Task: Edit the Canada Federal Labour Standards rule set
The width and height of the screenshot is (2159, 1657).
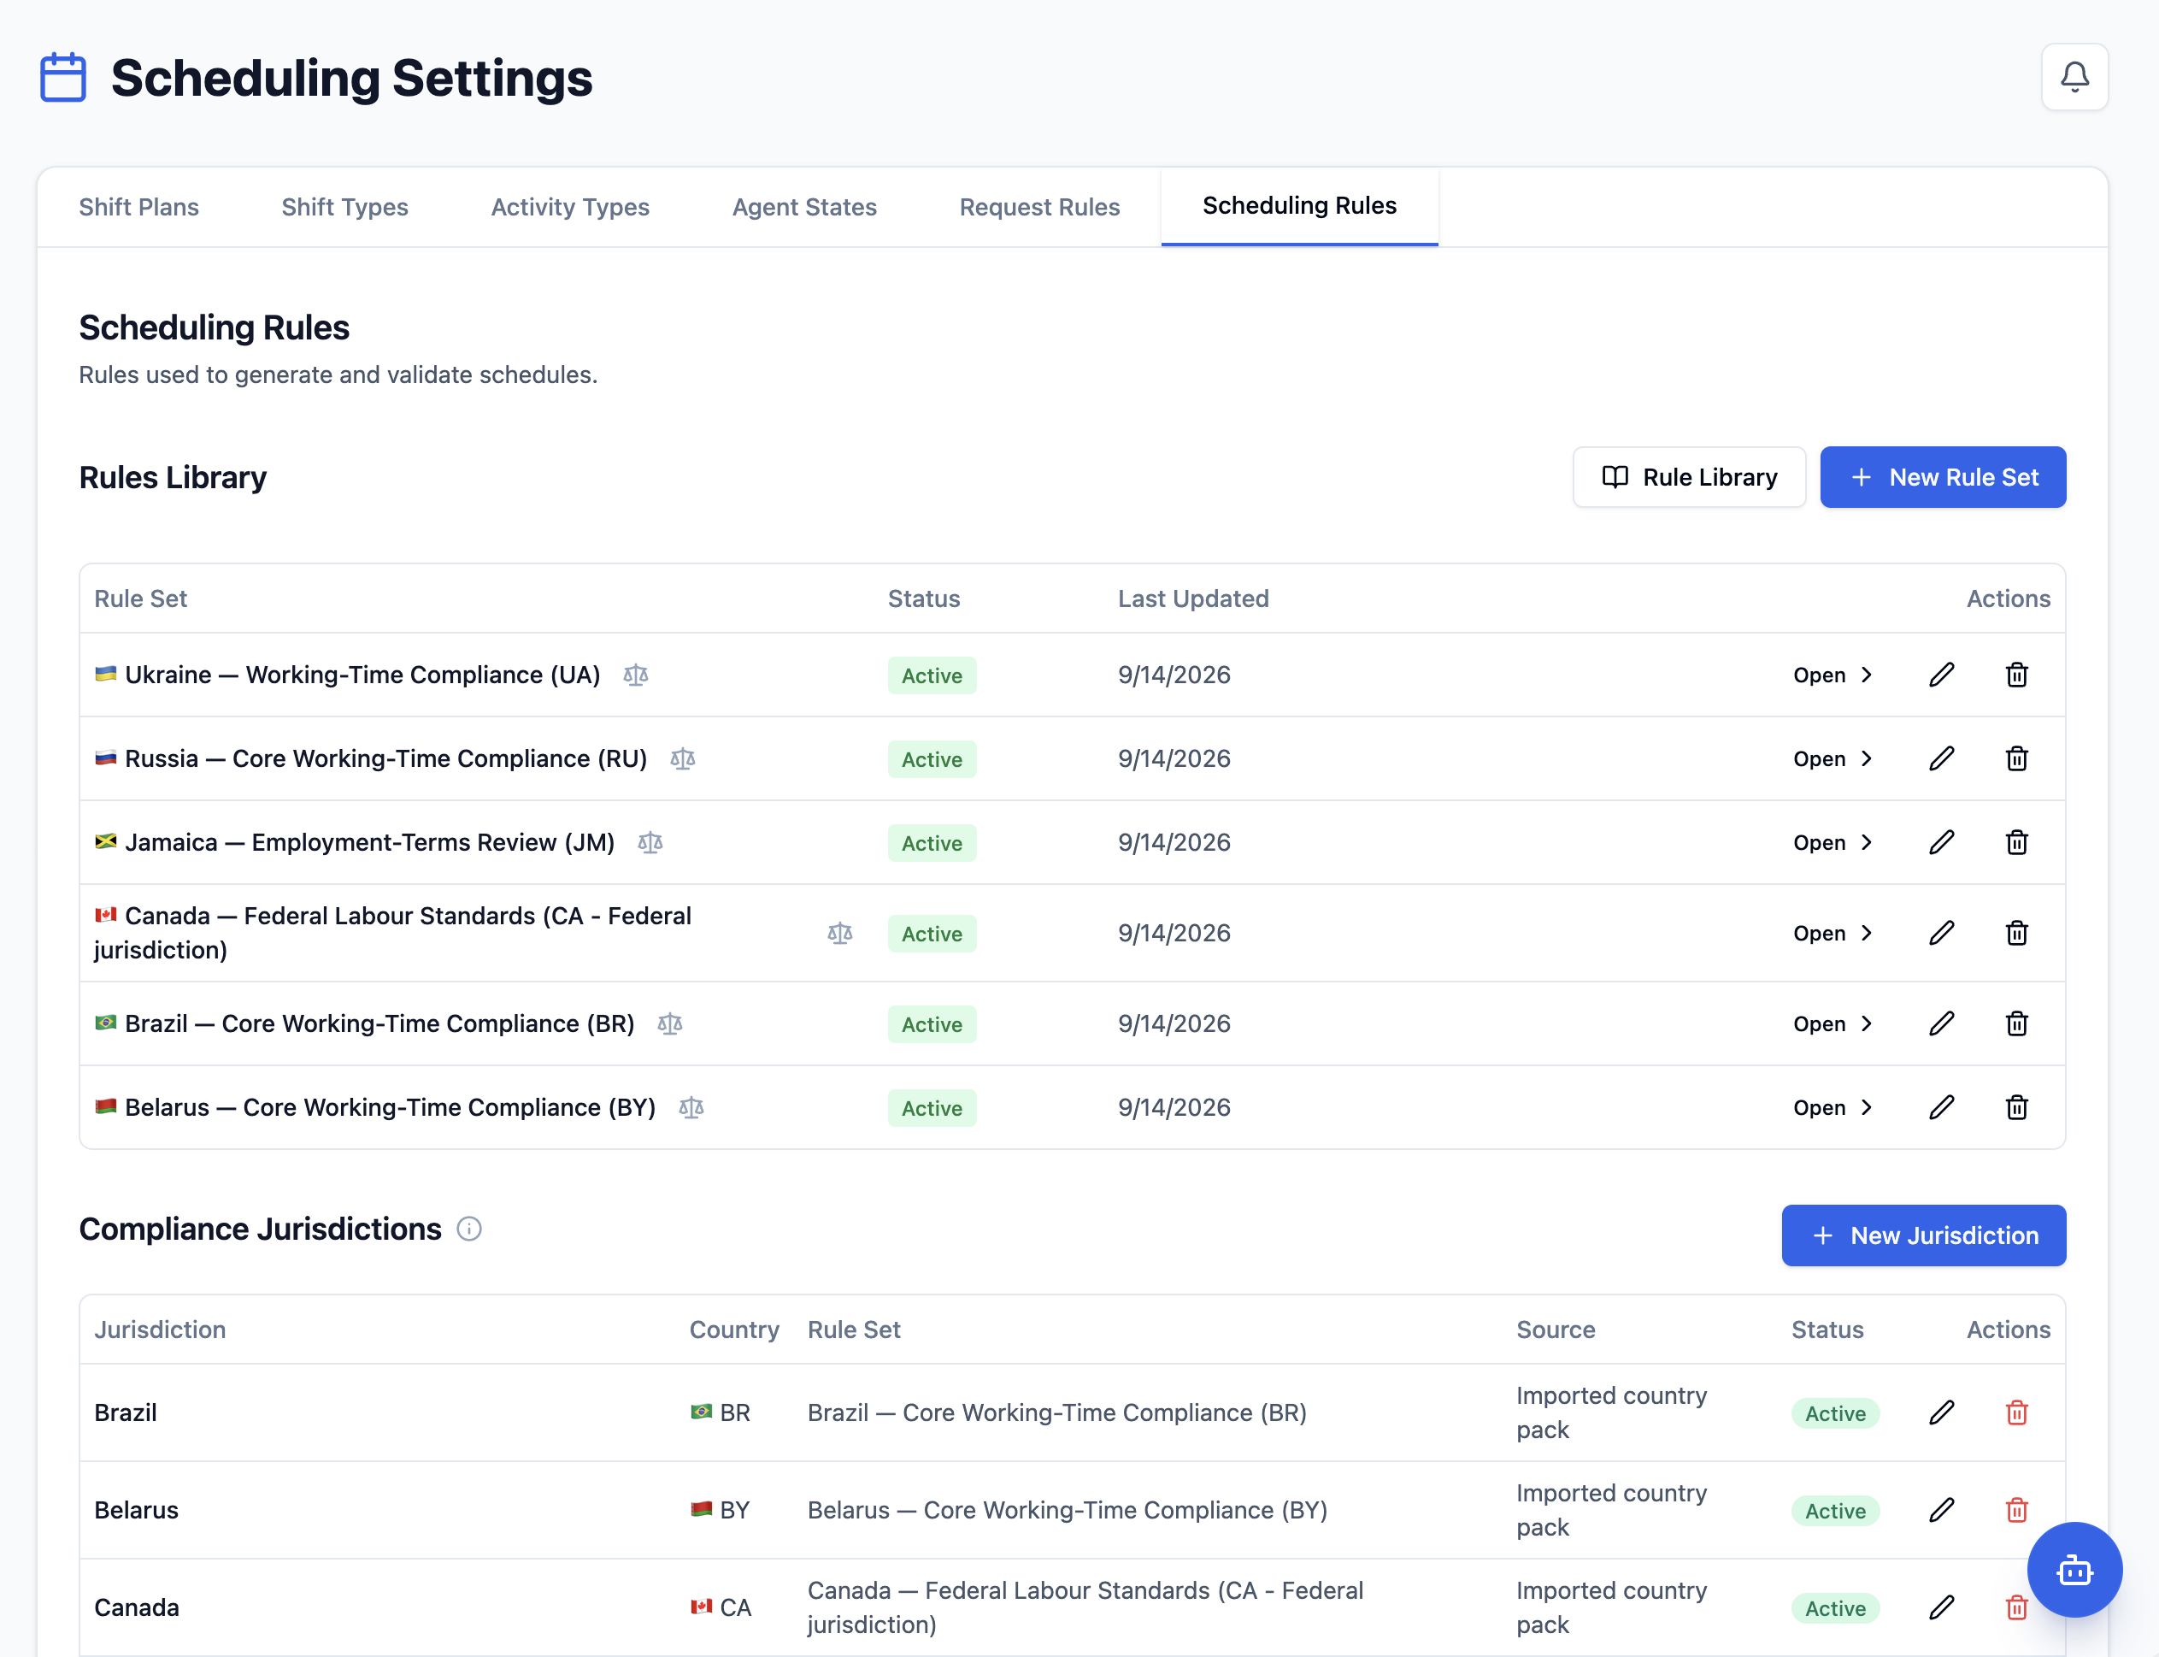Action: (1941, 933)
